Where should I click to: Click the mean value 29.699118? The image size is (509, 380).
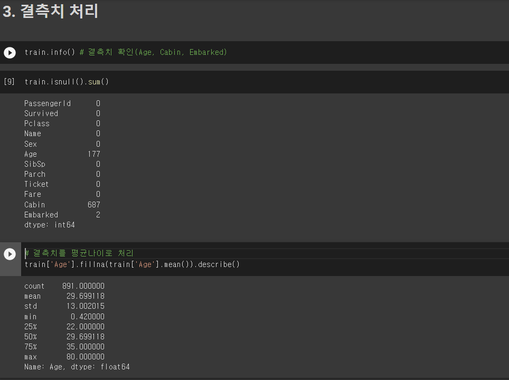click(86, 296)
